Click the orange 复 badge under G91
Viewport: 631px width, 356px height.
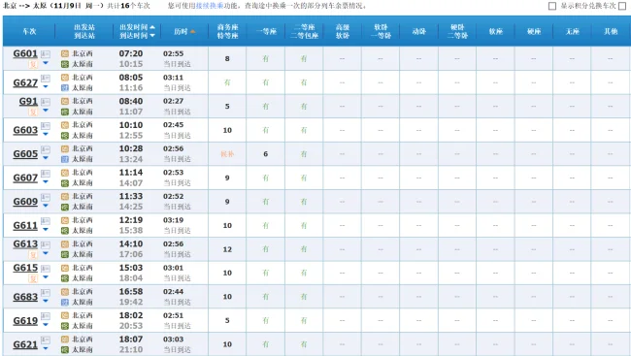click(x=33, y=112)
